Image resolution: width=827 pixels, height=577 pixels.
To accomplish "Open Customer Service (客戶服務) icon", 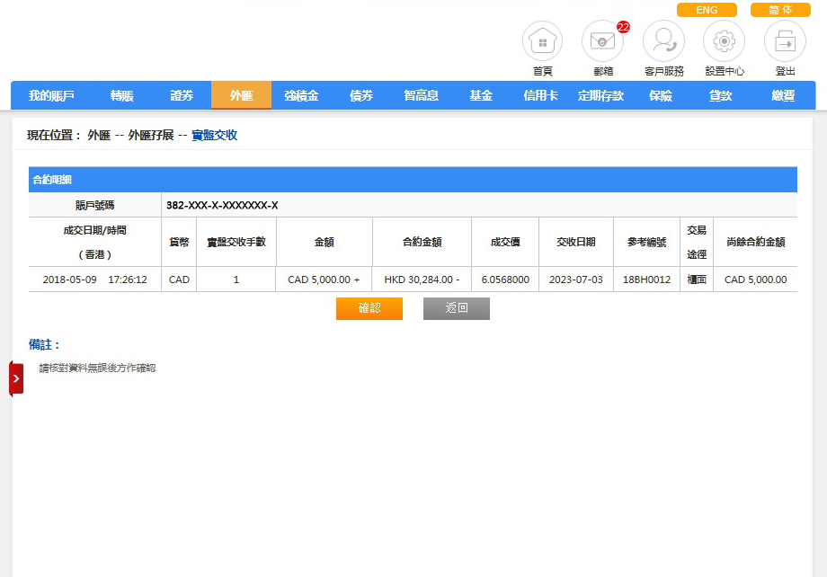I will point(664,41).
